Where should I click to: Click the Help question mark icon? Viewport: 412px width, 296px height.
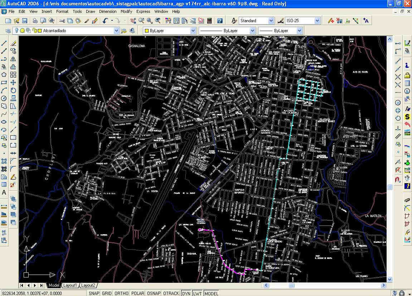coord(220,21)
